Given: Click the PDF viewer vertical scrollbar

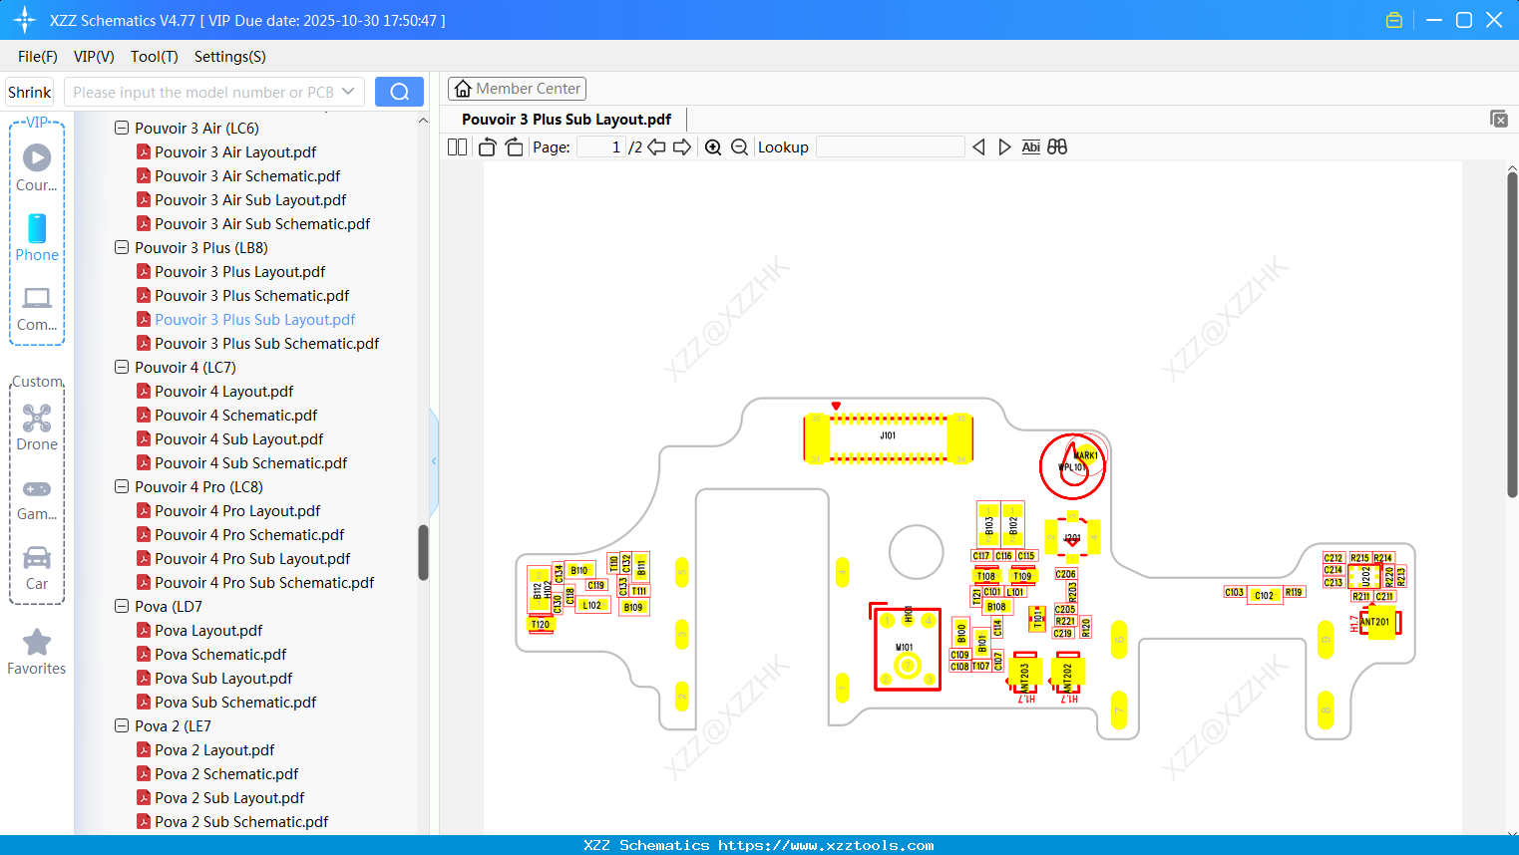Looking at the screenshot, I should pos(1512,334).
